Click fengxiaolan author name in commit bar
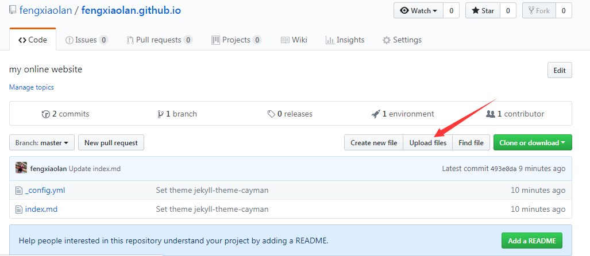Screen dimensions: 590x256 click(x=48, y=169)
